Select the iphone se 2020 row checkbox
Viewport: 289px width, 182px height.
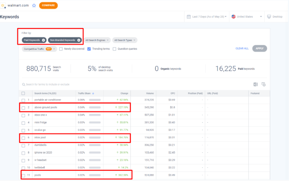point(23,153)
